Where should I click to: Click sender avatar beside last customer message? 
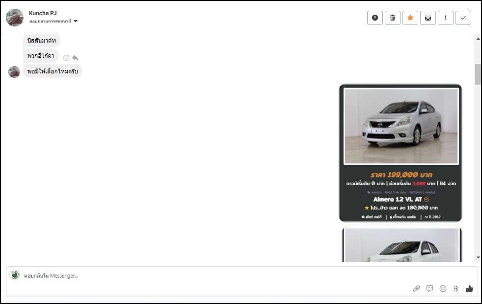pyautogui.click(x=14, y=71)
